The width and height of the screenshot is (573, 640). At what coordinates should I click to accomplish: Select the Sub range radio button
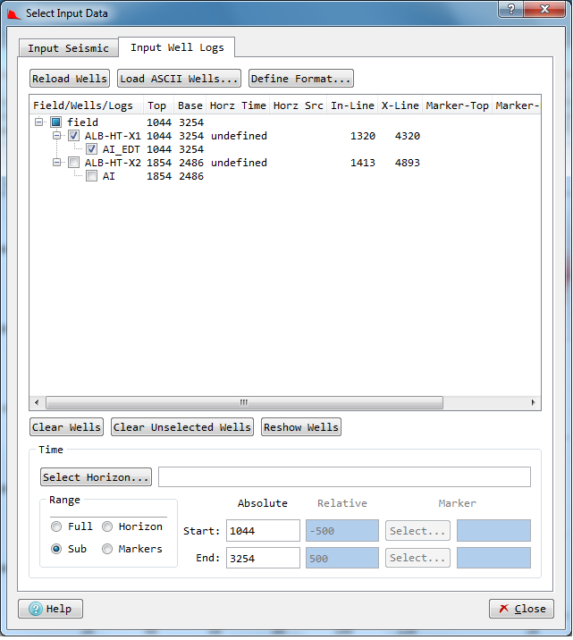point(56,549)
